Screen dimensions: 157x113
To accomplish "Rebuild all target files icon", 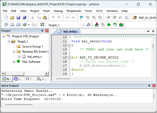I will coord(19,25).
